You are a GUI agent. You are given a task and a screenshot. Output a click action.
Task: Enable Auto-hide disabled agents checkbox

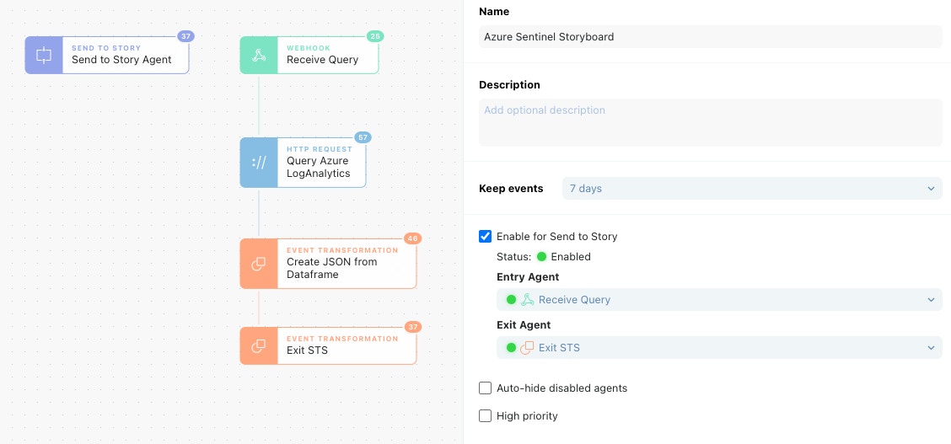click(485, 388)
